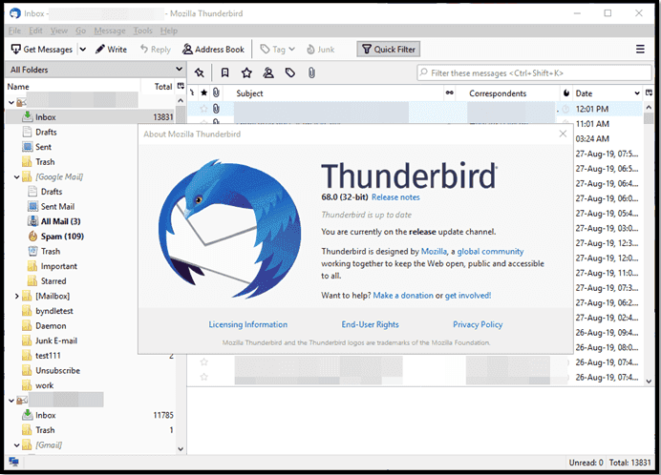The width and height of the screenshot is (661, 475).
Task: Open the Spam (109) folder
Action: point(62,237)
